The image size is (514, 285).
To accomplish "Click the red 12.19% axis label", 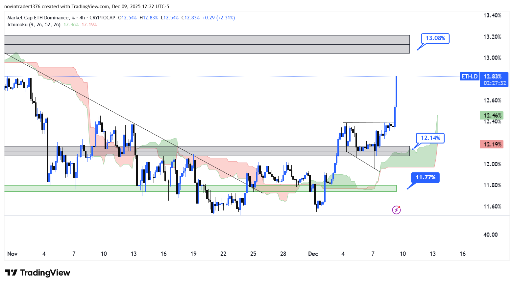I will coord(492,144).
